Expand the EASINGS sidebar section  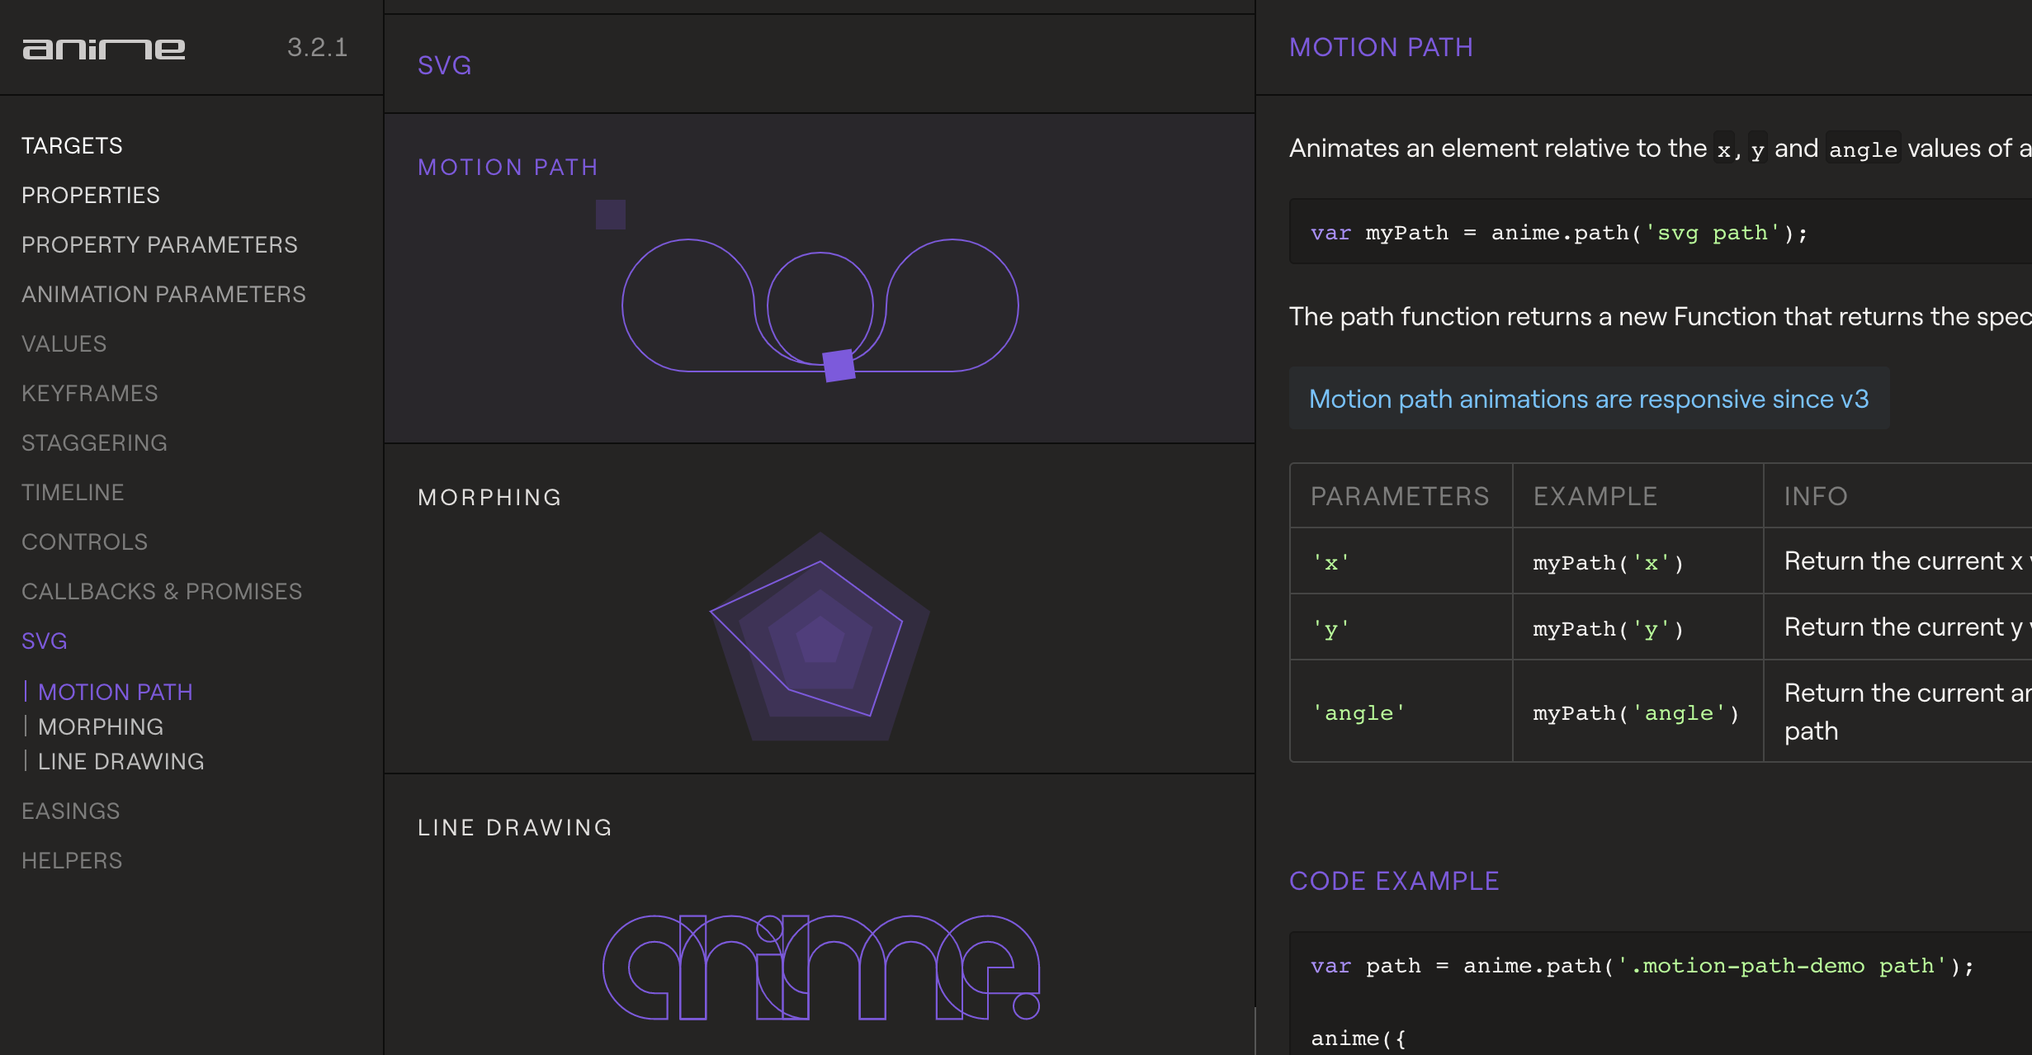[x=71, y=811]
